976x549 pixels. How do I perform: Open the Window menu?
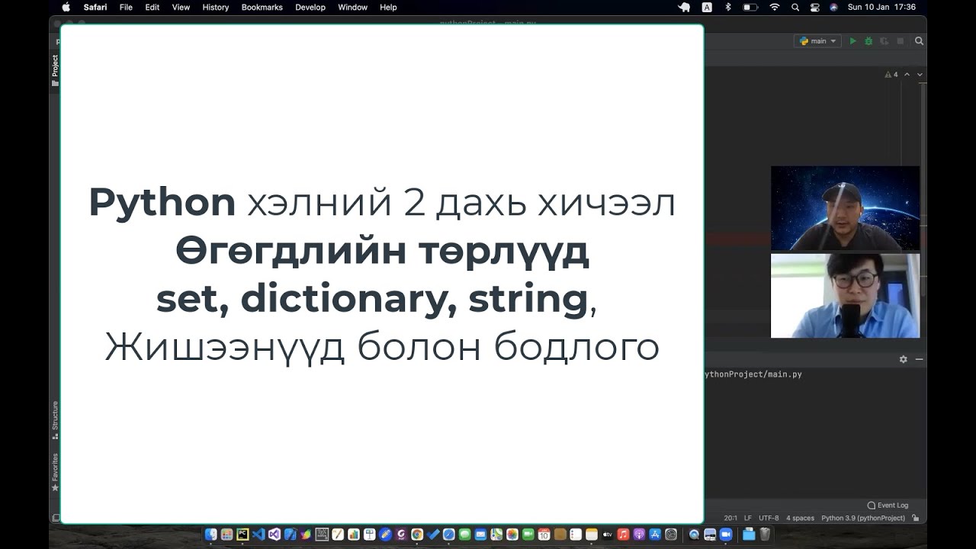352,7
